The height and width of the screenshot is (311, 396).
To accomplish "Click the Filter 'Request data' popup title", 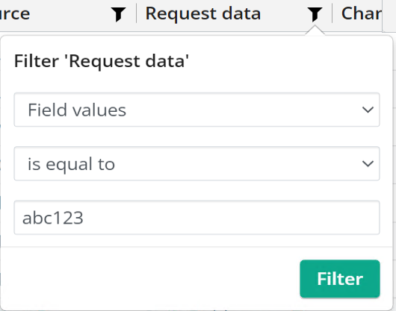I will point(102,61).
